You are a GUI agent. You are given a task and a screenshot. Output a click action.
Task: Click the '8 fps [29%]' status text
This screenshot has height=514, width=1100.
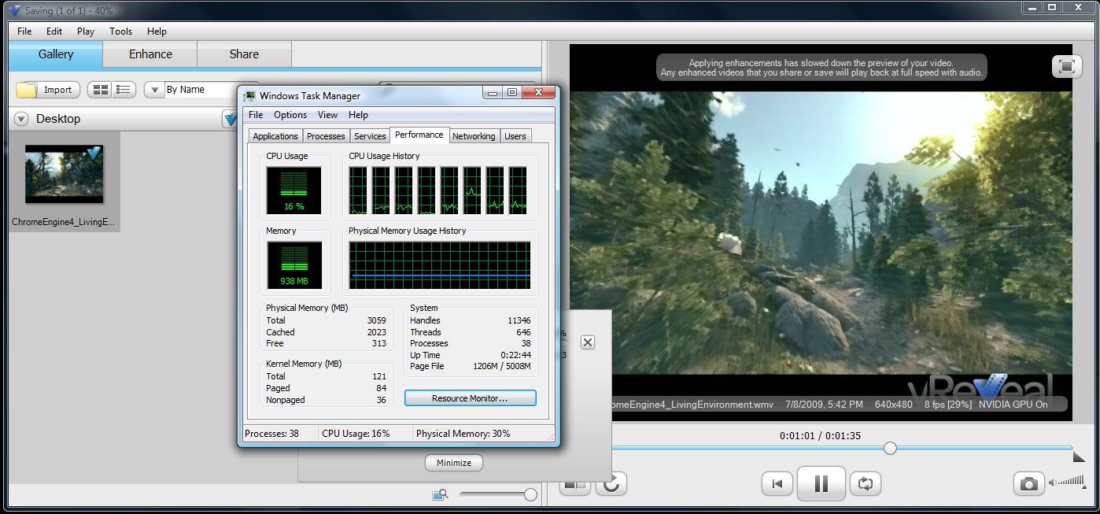(947, 405)
